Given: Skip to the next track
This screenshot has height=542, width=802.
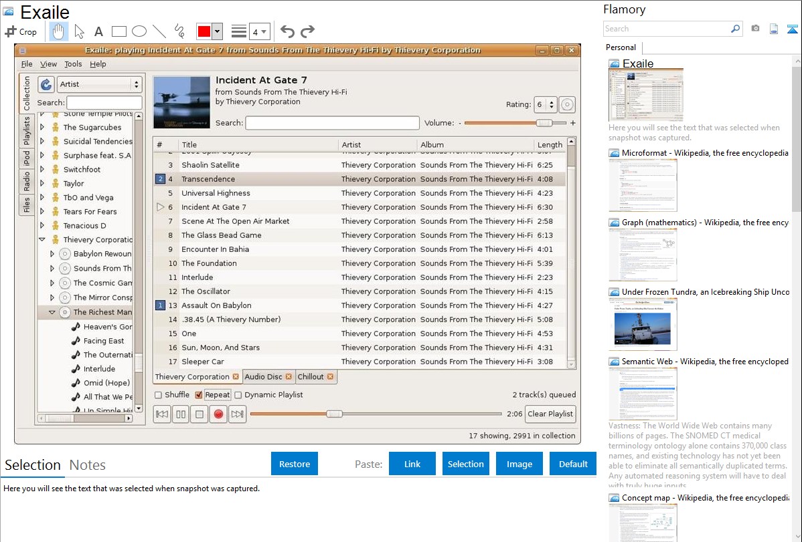Looking at the screenshot, I should click(x=238, y=414).
